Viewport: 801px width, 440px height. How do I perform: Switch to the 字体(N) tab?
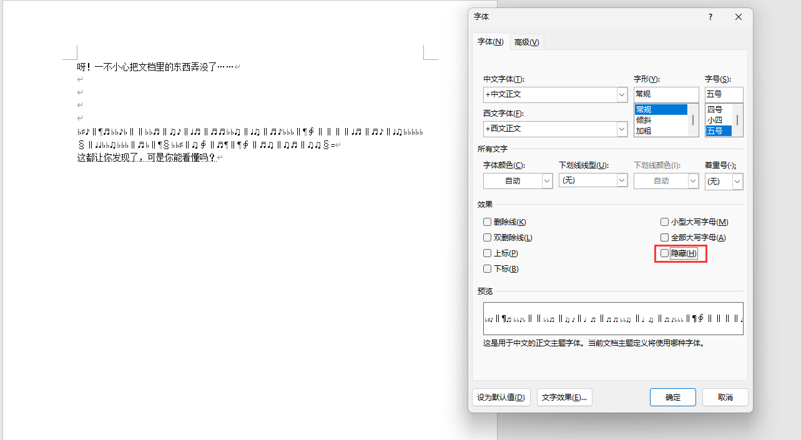491,42
